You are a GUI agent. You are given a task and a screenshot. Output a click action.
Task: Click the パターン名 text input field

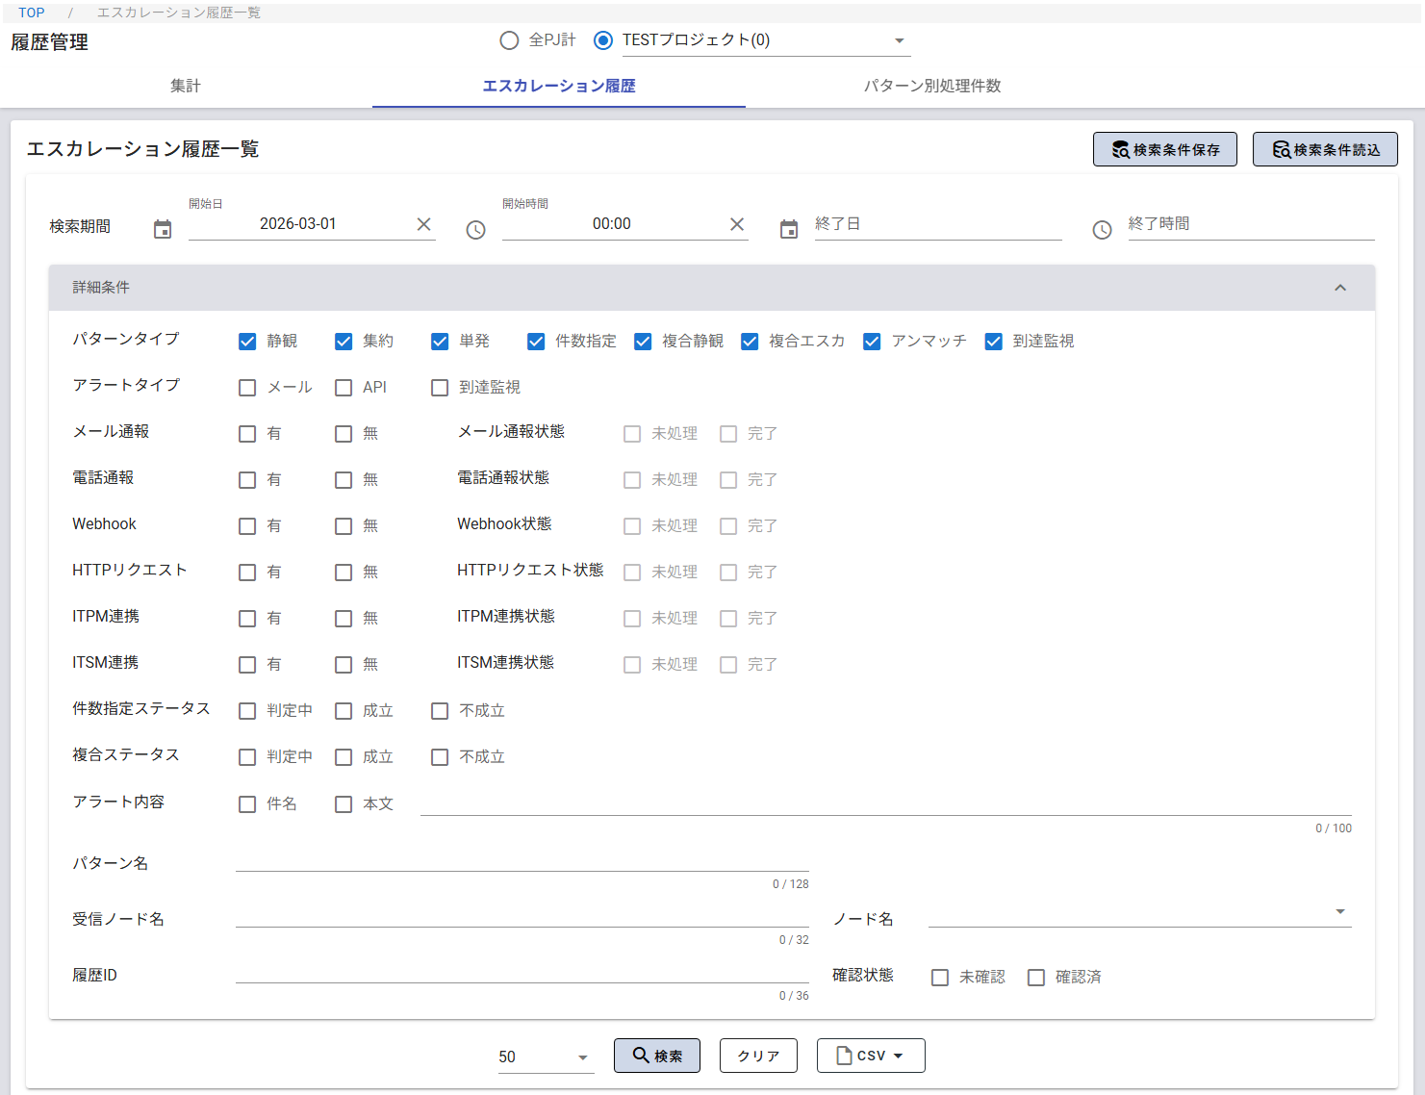522,859
